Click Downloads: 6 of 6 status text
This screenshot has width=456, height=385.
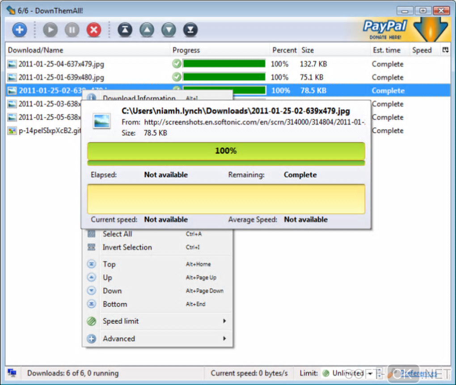pos(73,373)
